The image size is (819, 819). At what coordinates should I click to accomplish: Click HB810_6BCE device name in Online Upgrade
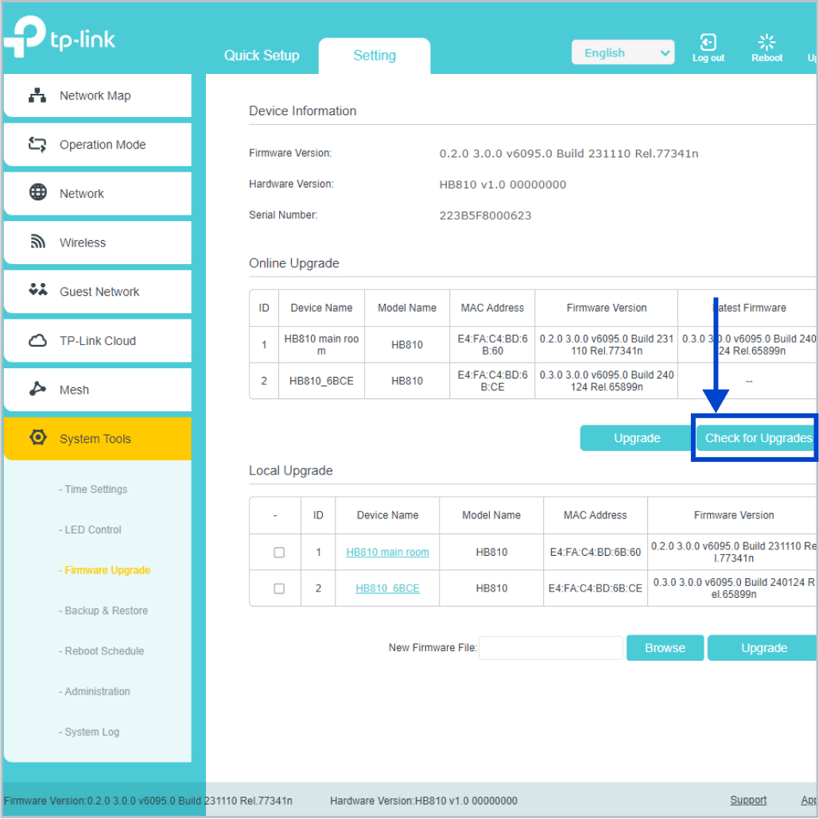click(x=321, y=382)
